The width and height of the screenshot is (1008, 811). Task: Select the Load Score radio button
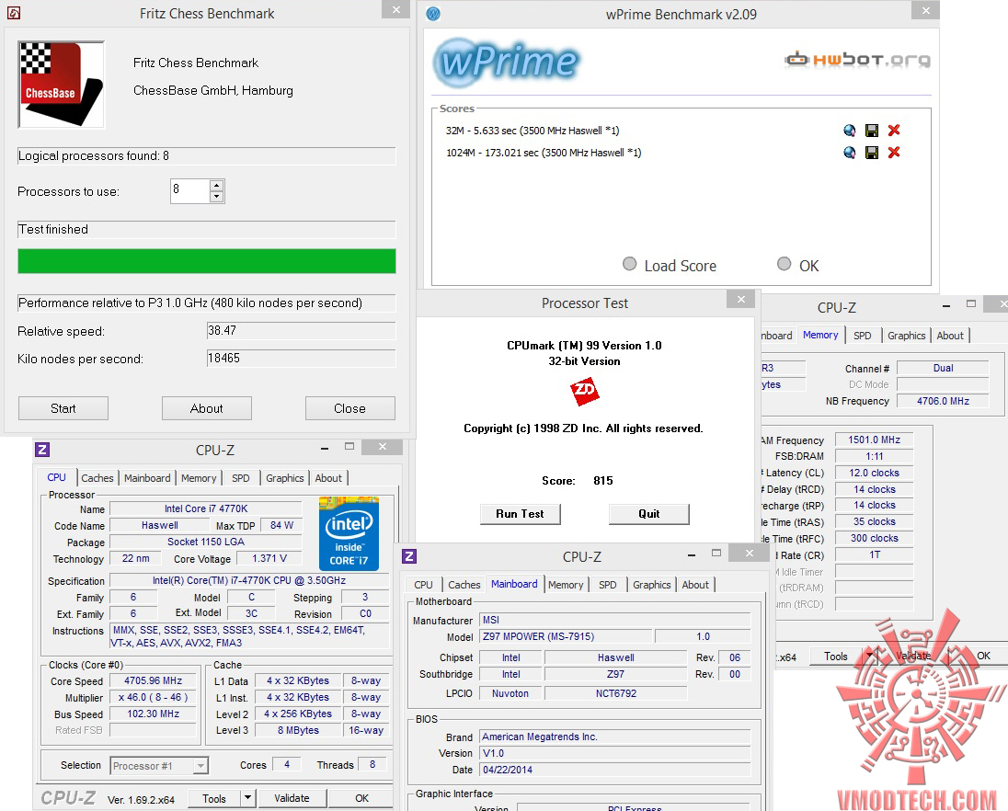coord(630,264)
